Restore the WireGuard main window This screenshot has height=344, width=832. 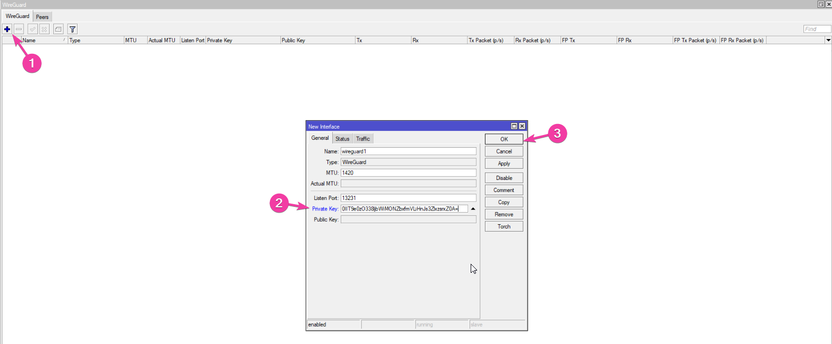(x=821, y=4)
